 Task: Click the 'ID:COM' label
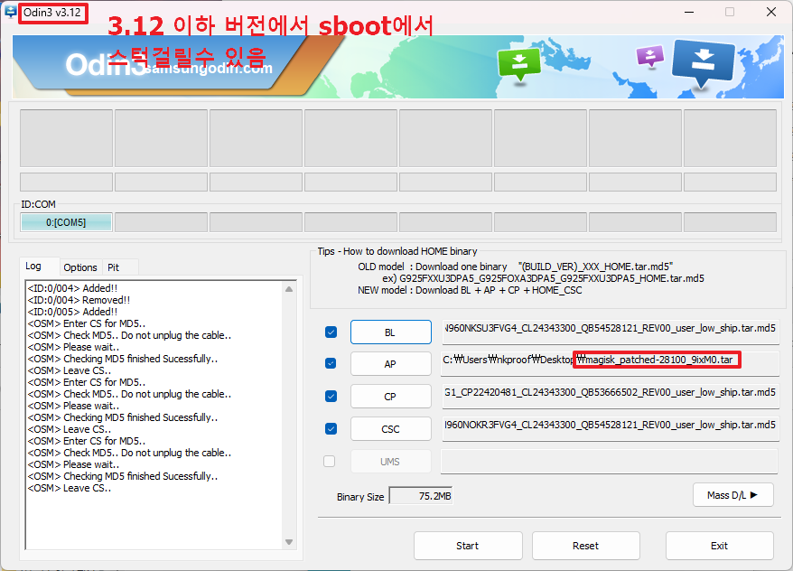tap(39, 204)
